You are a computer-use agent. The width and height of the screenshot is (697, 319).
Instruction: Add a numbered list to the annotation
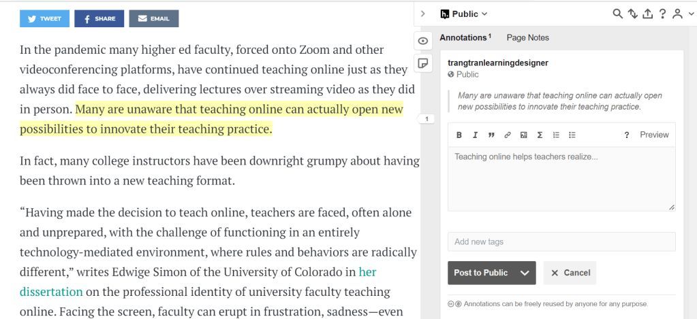[x=556, y=135]
